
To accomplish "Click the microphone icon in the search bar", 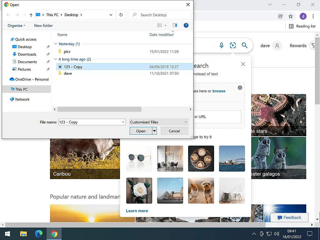I will pos(222,45).
